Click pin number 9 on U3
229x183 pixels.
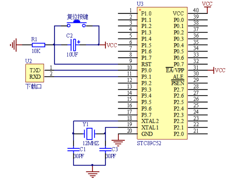click(x=131, y=61)
